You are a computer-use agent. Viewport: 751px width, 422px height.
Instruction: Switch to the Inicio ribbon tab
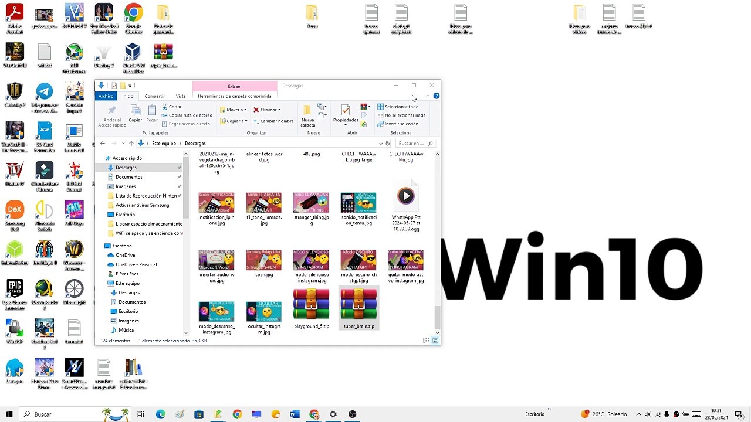(127, 96)
